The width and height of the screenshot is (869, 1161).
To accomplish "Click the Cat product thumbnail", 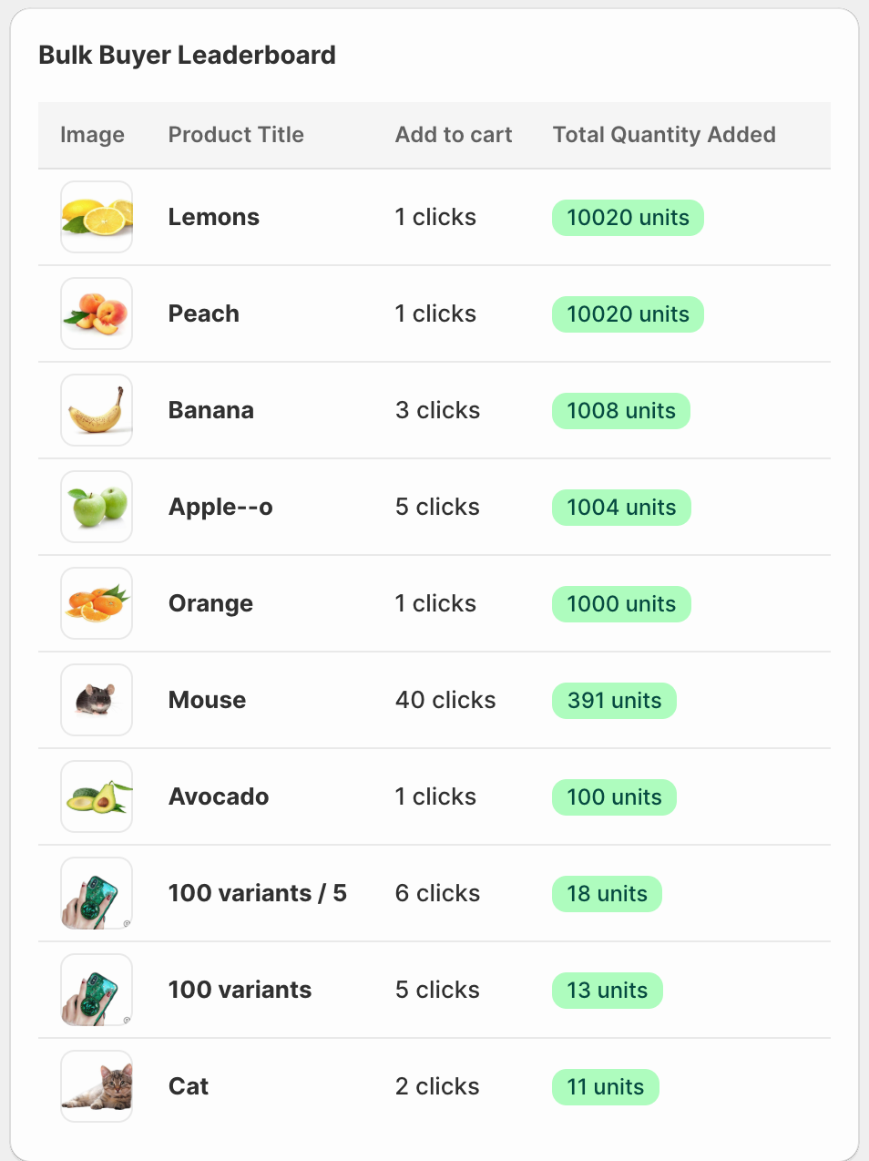I will pos(97,1086).
